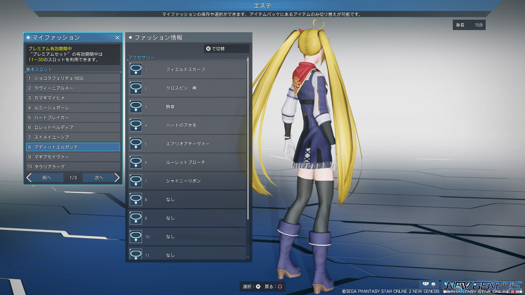This screenshot has width=525, height=295.
Task: Go to next page with 次へ
Action: (x=98, y=178)
